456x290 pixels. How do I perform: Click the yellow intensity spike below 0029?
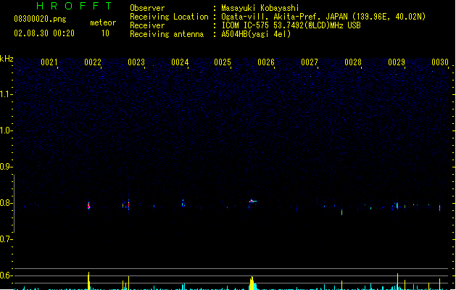[397, 281]
